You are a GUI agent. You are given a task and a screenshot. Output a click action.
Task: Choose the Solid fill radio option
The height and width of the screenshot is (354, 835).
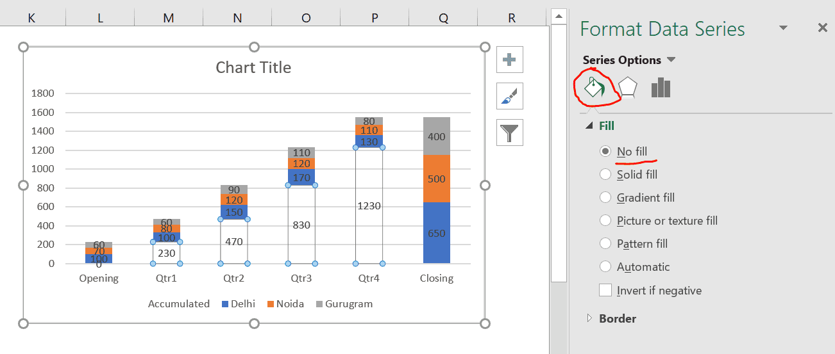(605, 175)
